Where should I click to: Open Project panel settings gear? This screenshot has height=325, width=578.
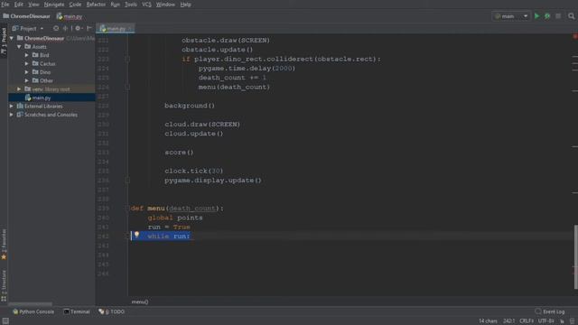point(79,28)
